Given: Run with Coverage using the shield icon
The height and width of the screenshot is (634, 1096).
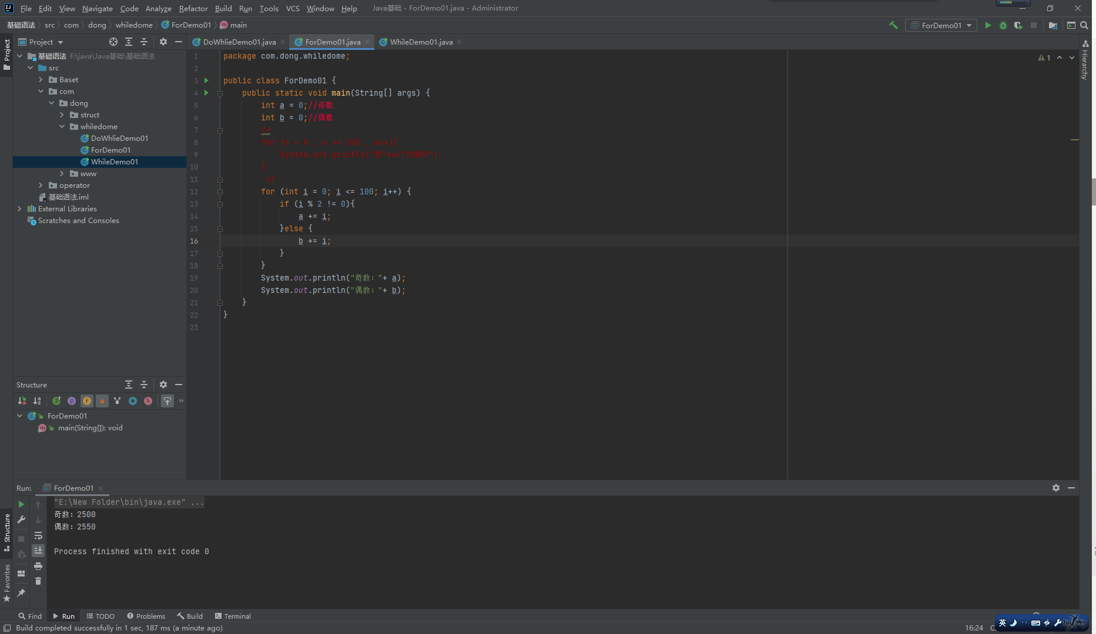Looking at the screenshot, I should coord(1018,25).
